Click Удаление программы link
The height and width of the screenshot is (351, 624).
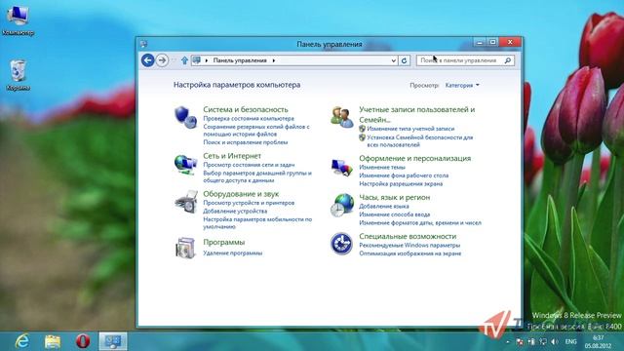click(233, 253)
